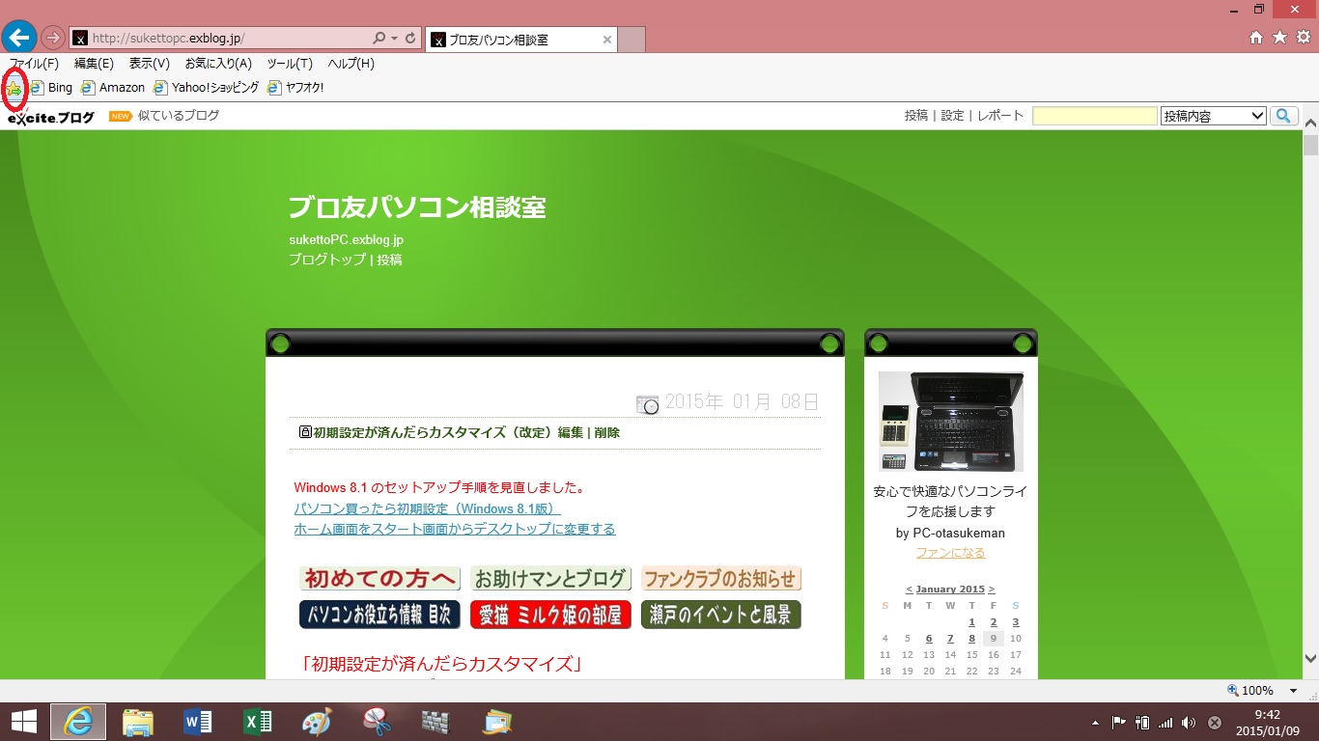This screenshot has height=741, width=1319.
Task: Click the 削除 link beside post title
Action: point(607,433)
